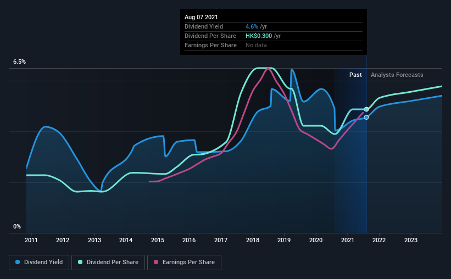Click the 'Earnings Per Share' row label in tooltip
This screenshot has height=279, width=451.
(210, 45)
